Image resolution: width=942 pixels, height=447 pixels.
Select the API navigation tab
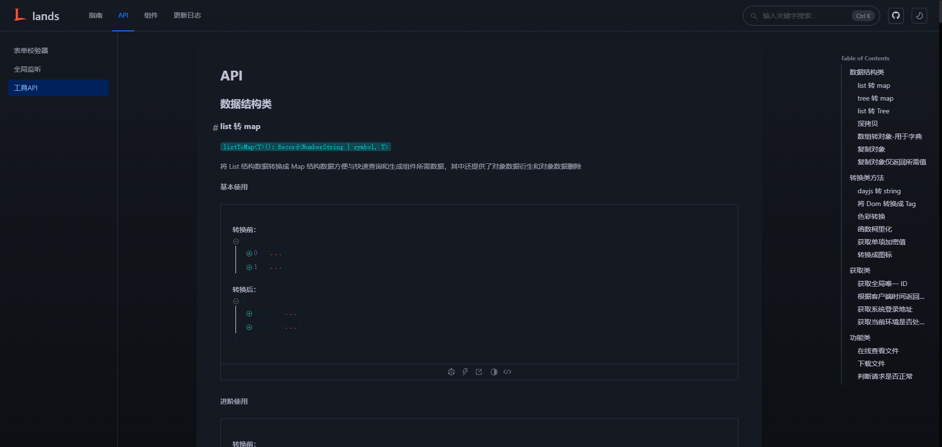[x=123, y=16]
